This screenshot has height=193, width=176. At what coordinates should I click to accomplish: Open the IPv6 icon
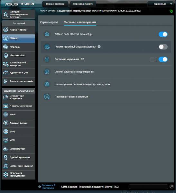click(x=5, y=132)
